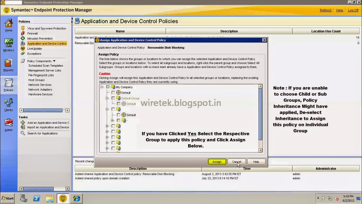Click the Administrator column header
The image size is (362, 204).
click(326, 168)
